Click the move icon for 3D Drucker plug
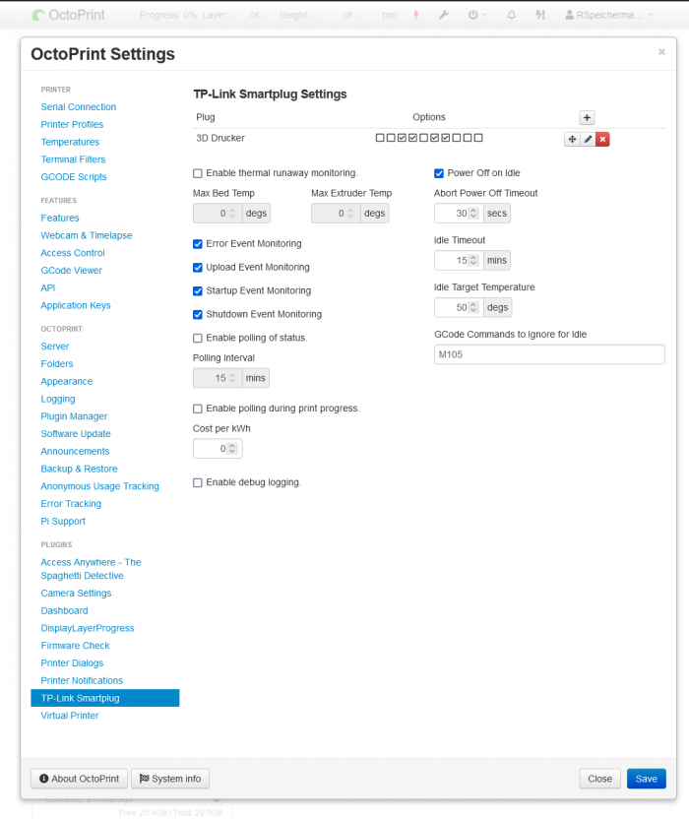689x819 pixels. 571,139
